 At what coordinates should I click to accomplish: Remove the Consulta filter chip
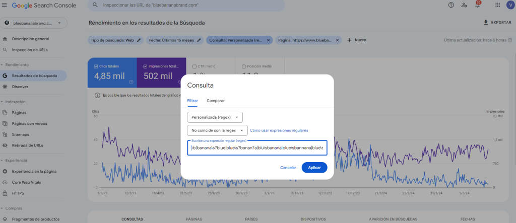coord(268,40)
